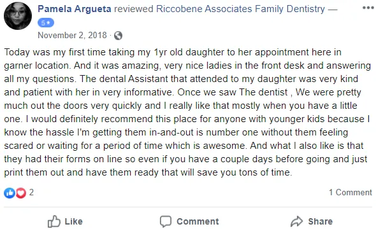Click the blue thumbs-up reaction icon
This screenshot has width=376, height=229.
pos(10,193)
